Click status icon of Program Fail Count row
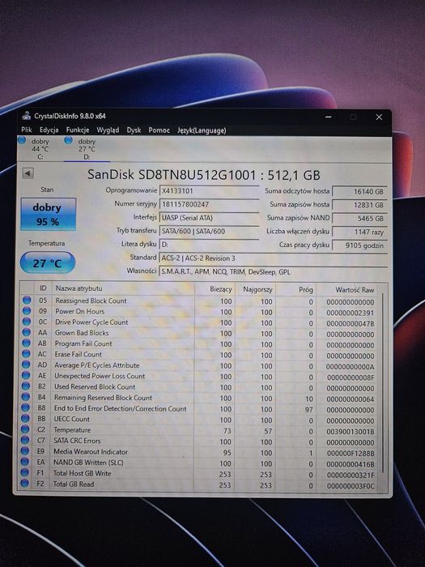This screenshot has height=567, width=425. (x=27, y=343)
